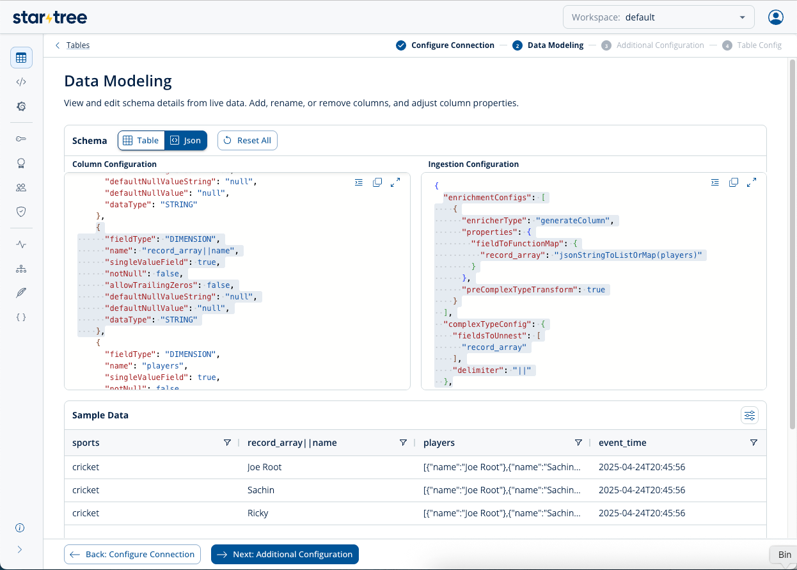Click the code brackets sidebar icon
This screenshot has width=797, height=570.
click(x=21, y=82)
